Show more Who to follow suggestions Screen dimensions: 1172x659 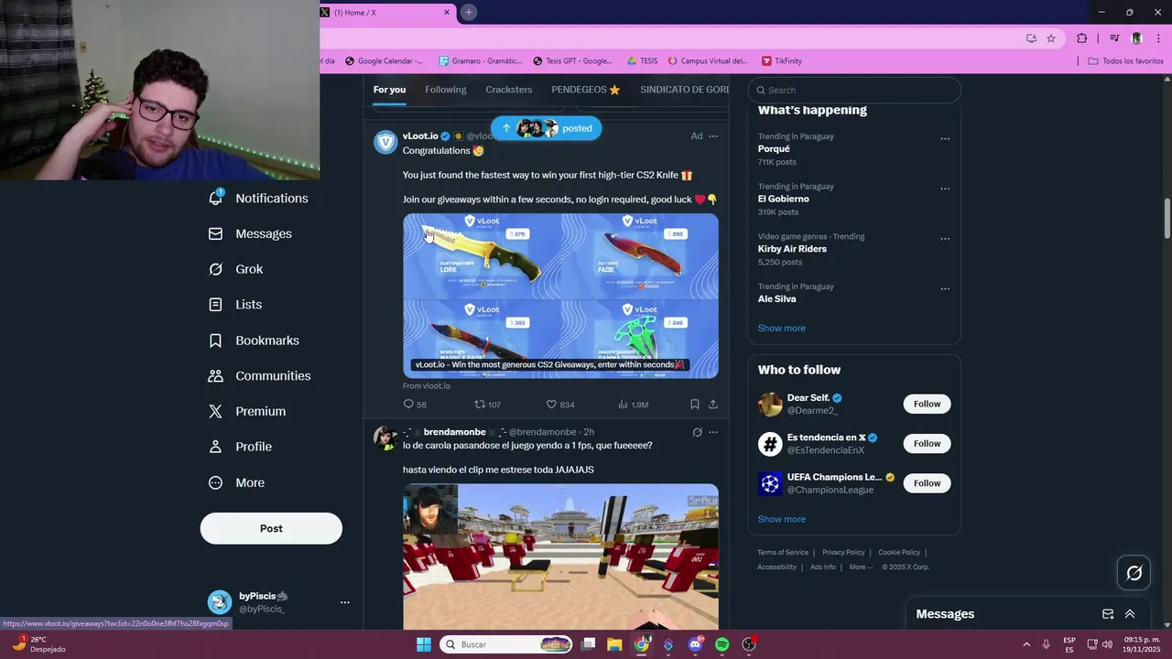pyautogui.click(x=781, y=519)
